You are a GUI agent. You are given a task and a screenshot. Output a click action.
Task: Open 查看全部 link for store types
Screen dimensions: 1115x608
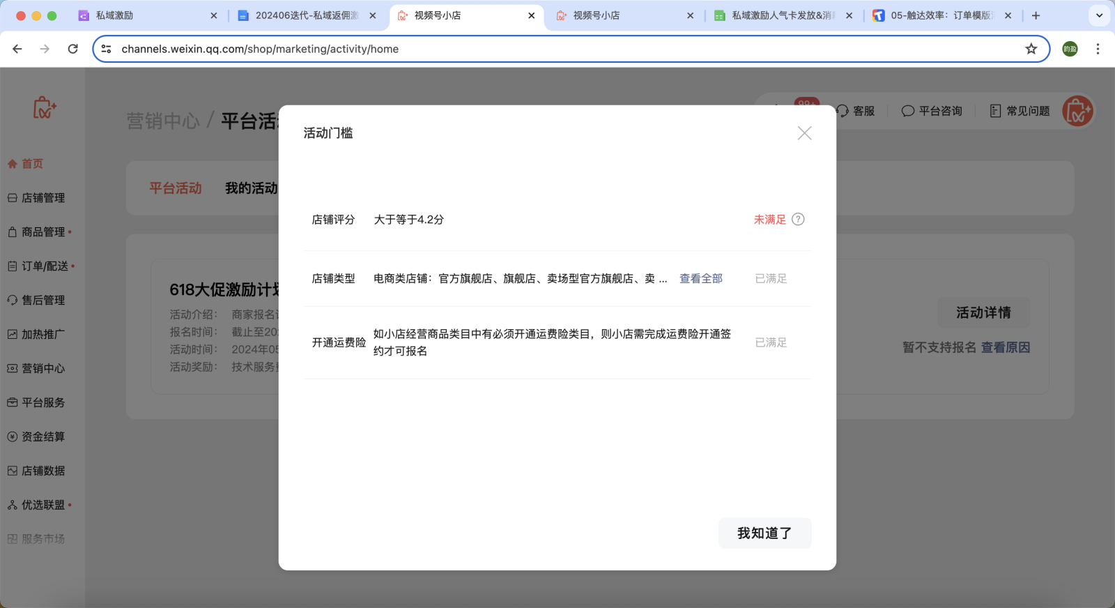[x=700, y=279]
